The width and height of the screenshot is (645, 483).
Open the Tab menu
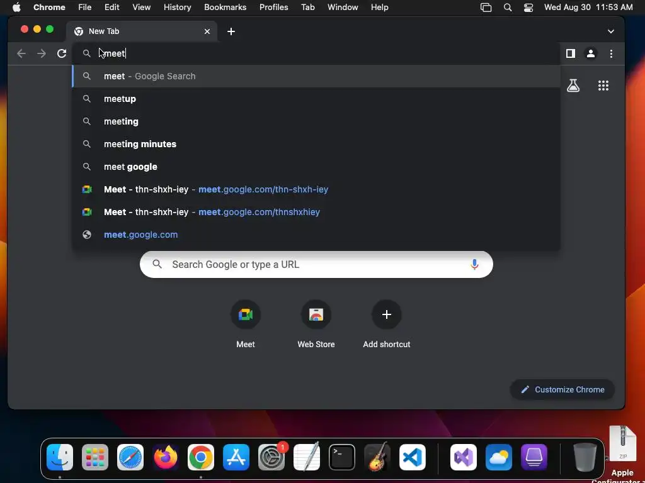307,8
